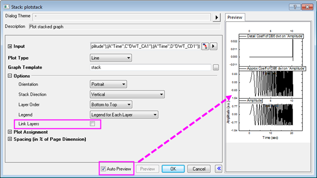
Task: Open the Stack Direction Vertical dropdown
Action: [127, 94]
